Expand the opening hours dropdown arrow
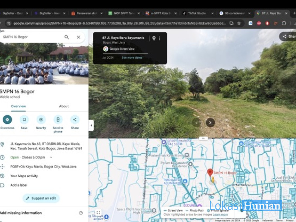Viewport: 296px width, 222px height. tap(51, 157)
